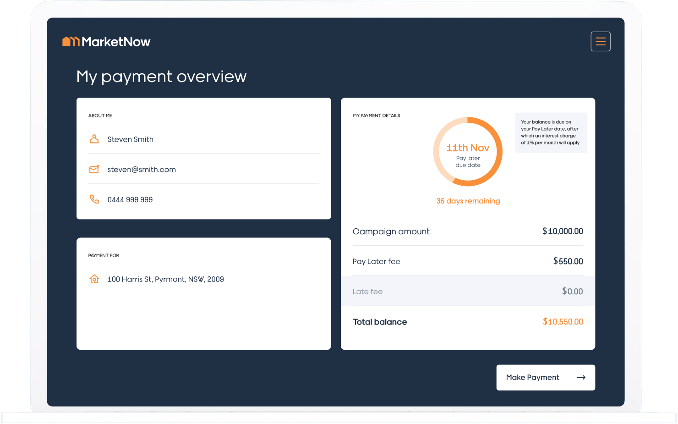
Task: Click the ABOUT ME section label
Action: coord(100,116)
